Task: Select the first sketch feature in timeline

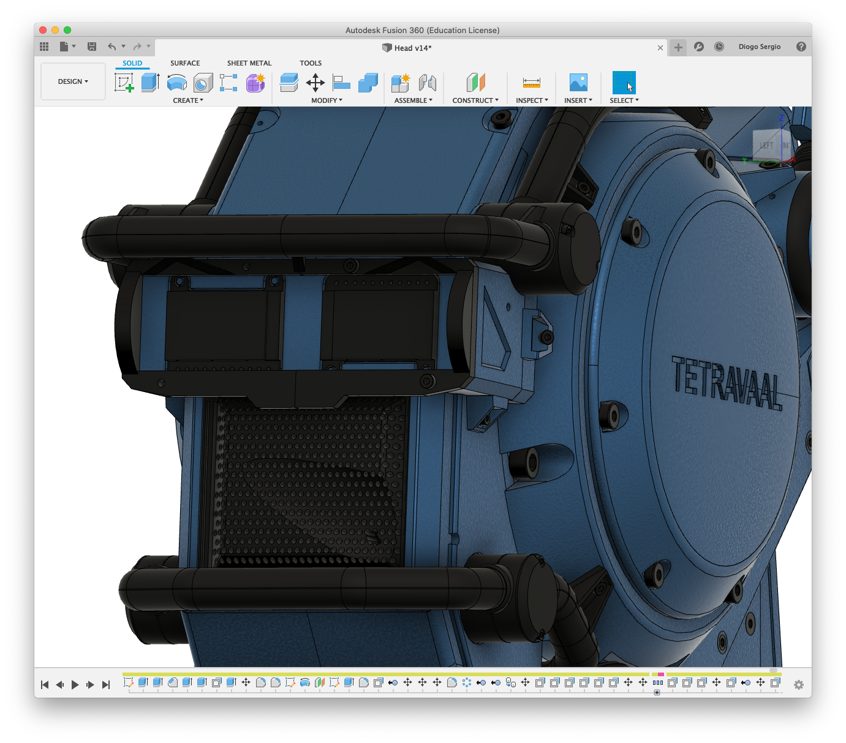Action: pyautogui.click(x=129, y=682)
